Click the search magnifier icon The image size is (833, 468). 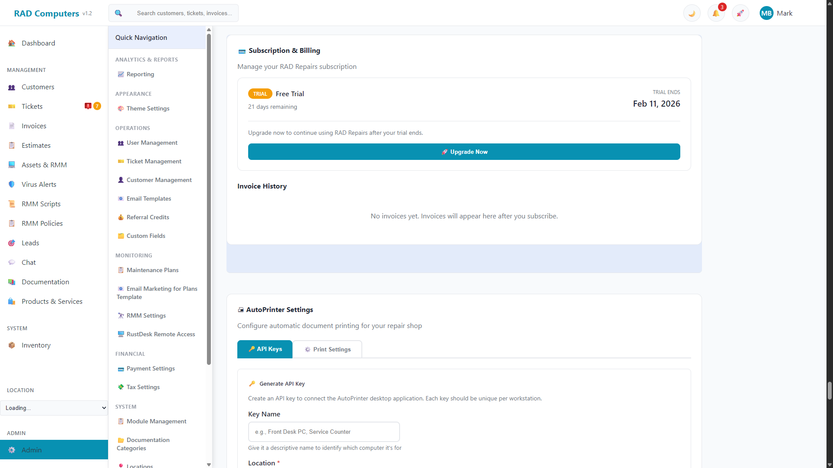(x=118, y=13)
